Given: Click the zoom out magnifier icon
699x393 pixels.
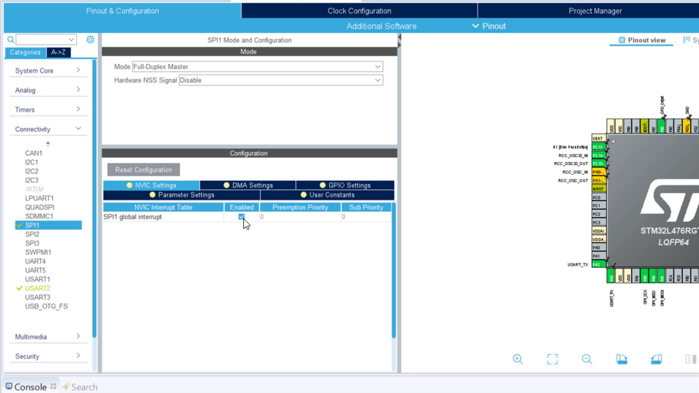Looking at the screenshot, I should click(x=587, y=359).
